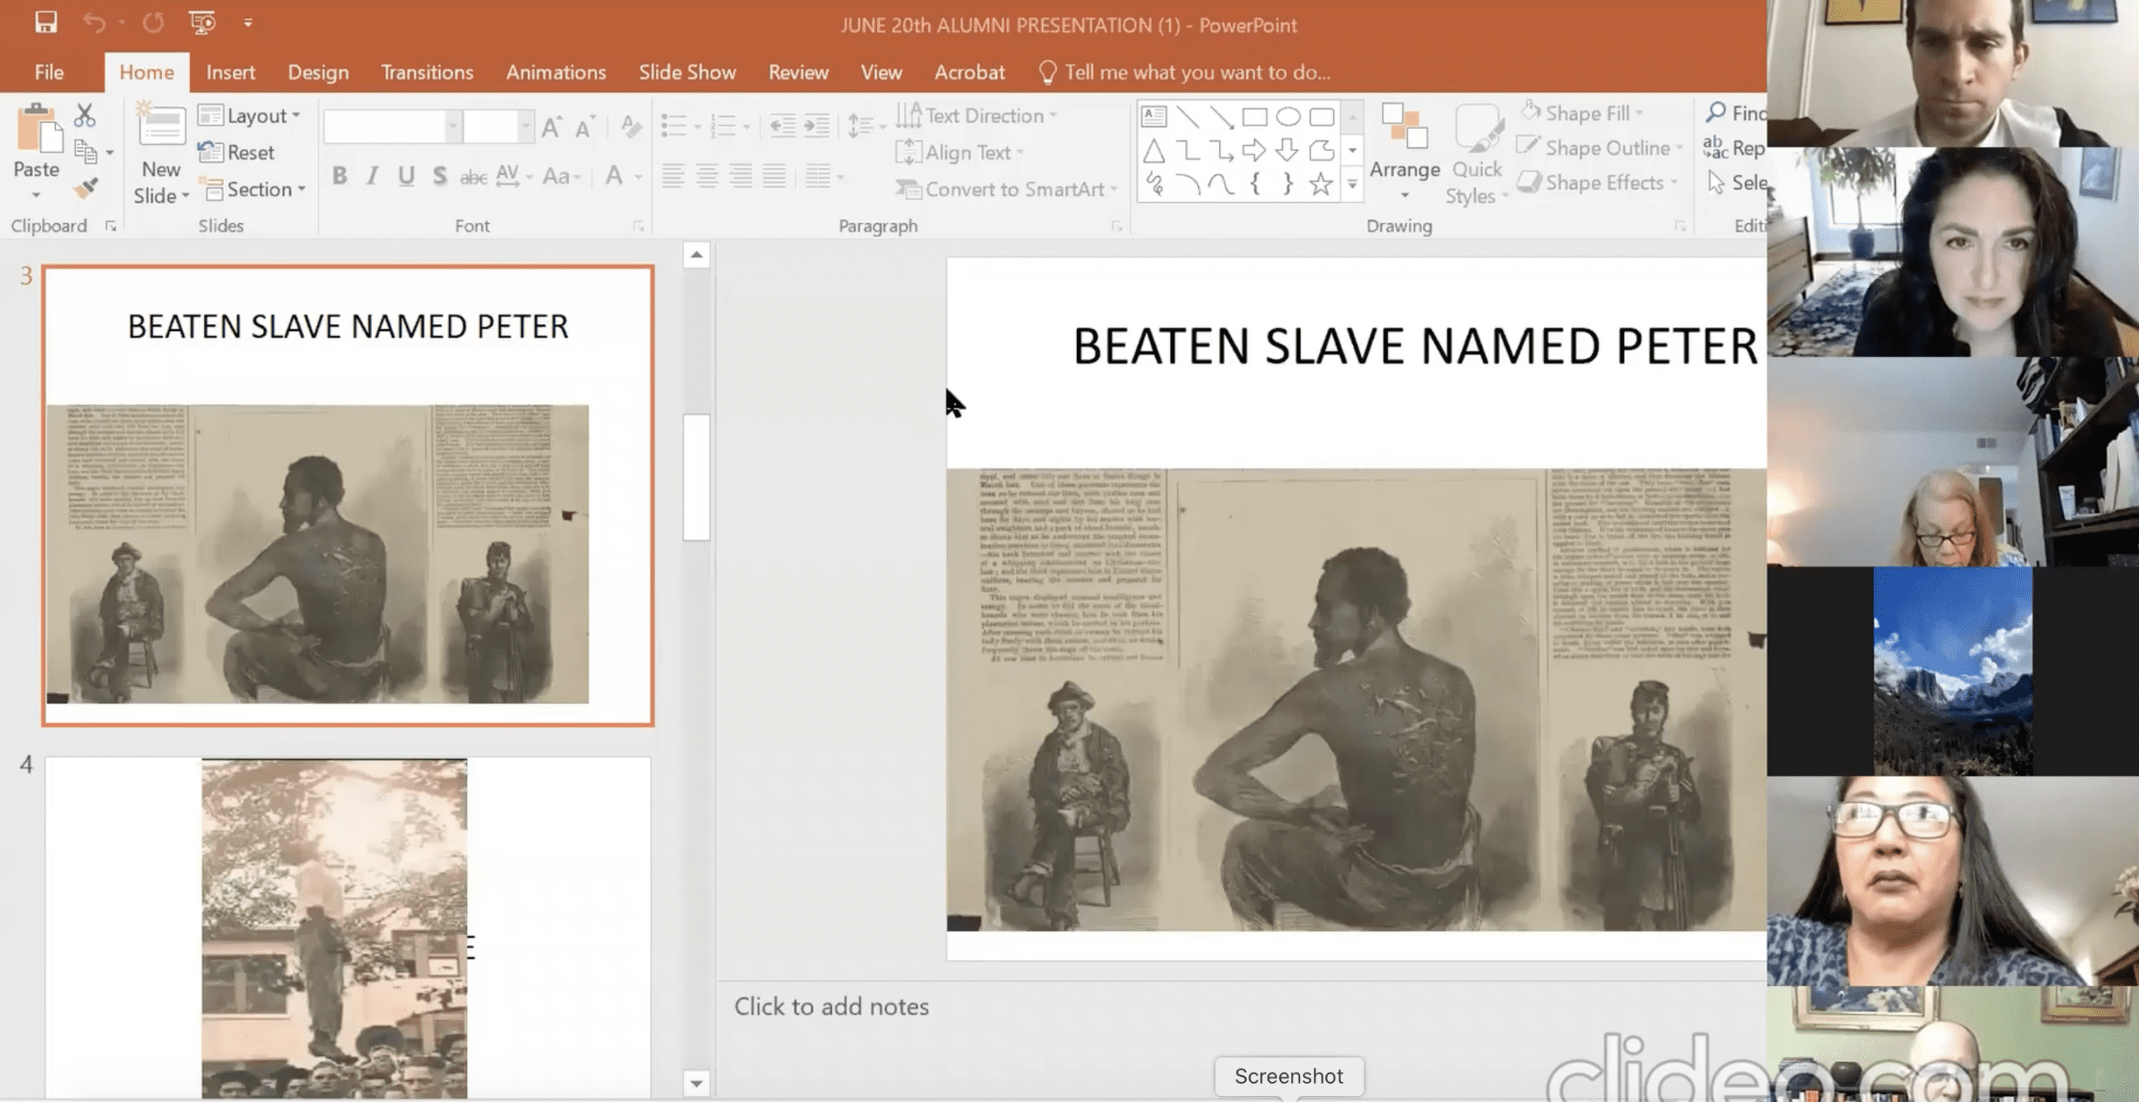This screenshot has height=1102, width=2139.
Task: Toggle Italic formatting
Action: [x=373, y=175]
